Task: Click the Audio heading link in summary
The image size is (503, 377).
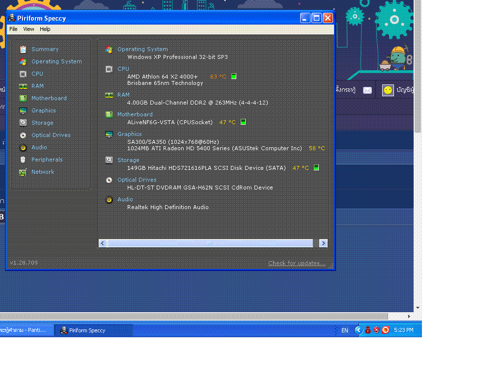Action: click(125, 199)
